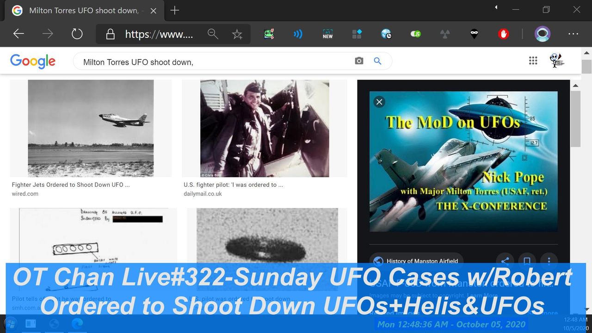592x333 pixels.
Task: Click the Windows Start button
Action: pyautogui.click(x=10, y=323)
